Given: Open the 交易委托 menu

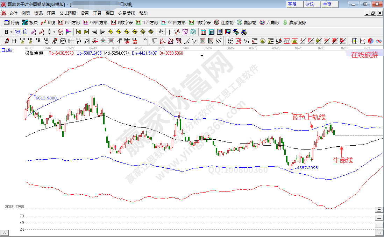Looking at the screenshot, I should [126, 13].
